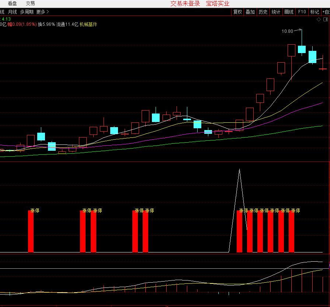Toggle the side panel layout icon
This screenshot has height=307, width=330.
point(325,19)
